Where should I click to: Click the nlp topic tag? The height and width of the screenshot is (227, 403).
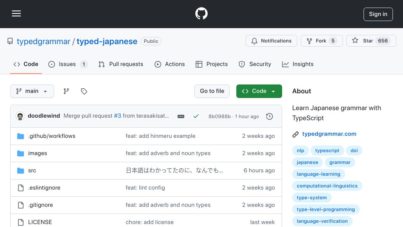(300, 150)
